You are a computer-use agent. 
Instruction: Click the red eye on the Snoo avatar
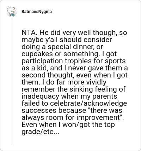[x=14, y=9]
